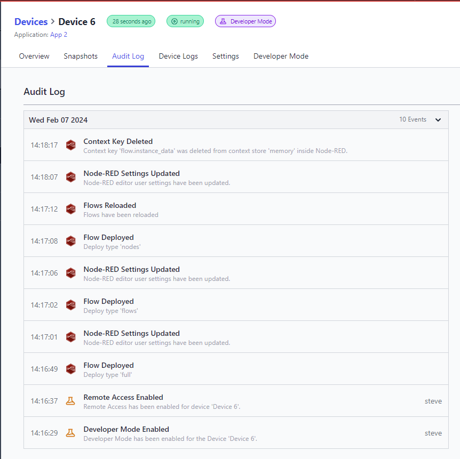
Task: Go to the Settings tab
Action: pyautogui.click(x=226, y=56)
